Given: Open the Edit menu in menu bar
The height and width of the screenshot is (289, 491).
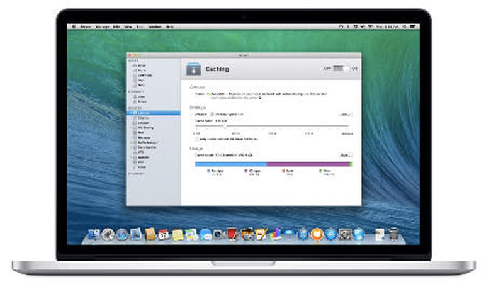Looking at the screenshot, I should [116, 26].
